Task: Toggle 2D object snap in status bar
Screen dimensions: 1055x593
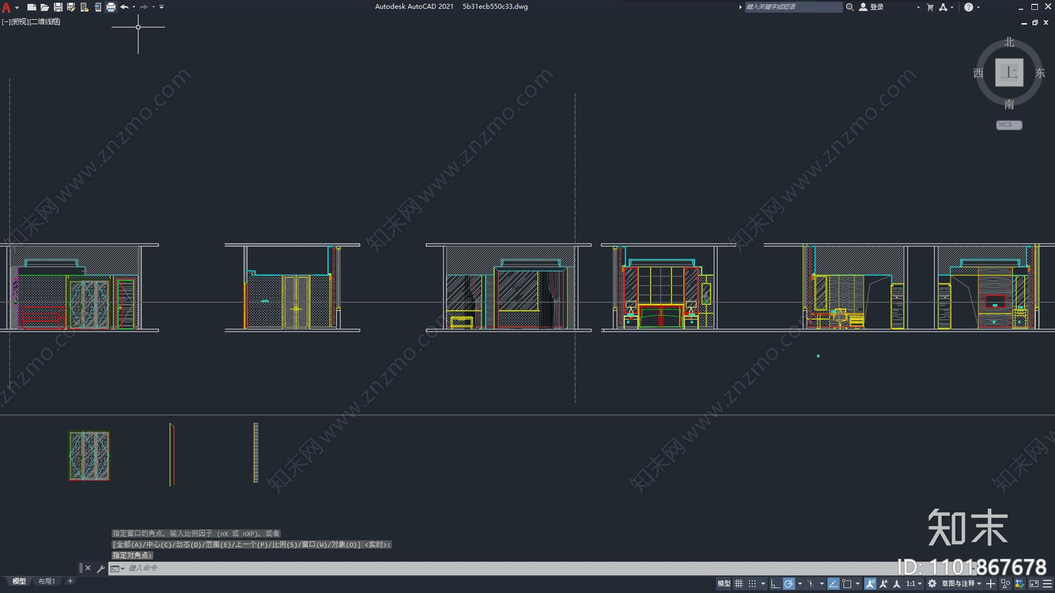Action: click(847, 584)
